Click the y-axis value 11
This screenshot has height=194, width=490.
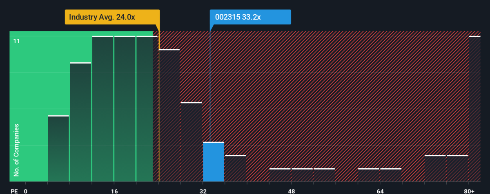[x=16, y=41]
